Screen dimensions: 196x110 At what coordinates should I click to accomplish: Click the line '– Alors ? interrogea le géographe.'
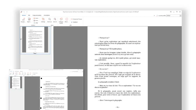[110, 100]
